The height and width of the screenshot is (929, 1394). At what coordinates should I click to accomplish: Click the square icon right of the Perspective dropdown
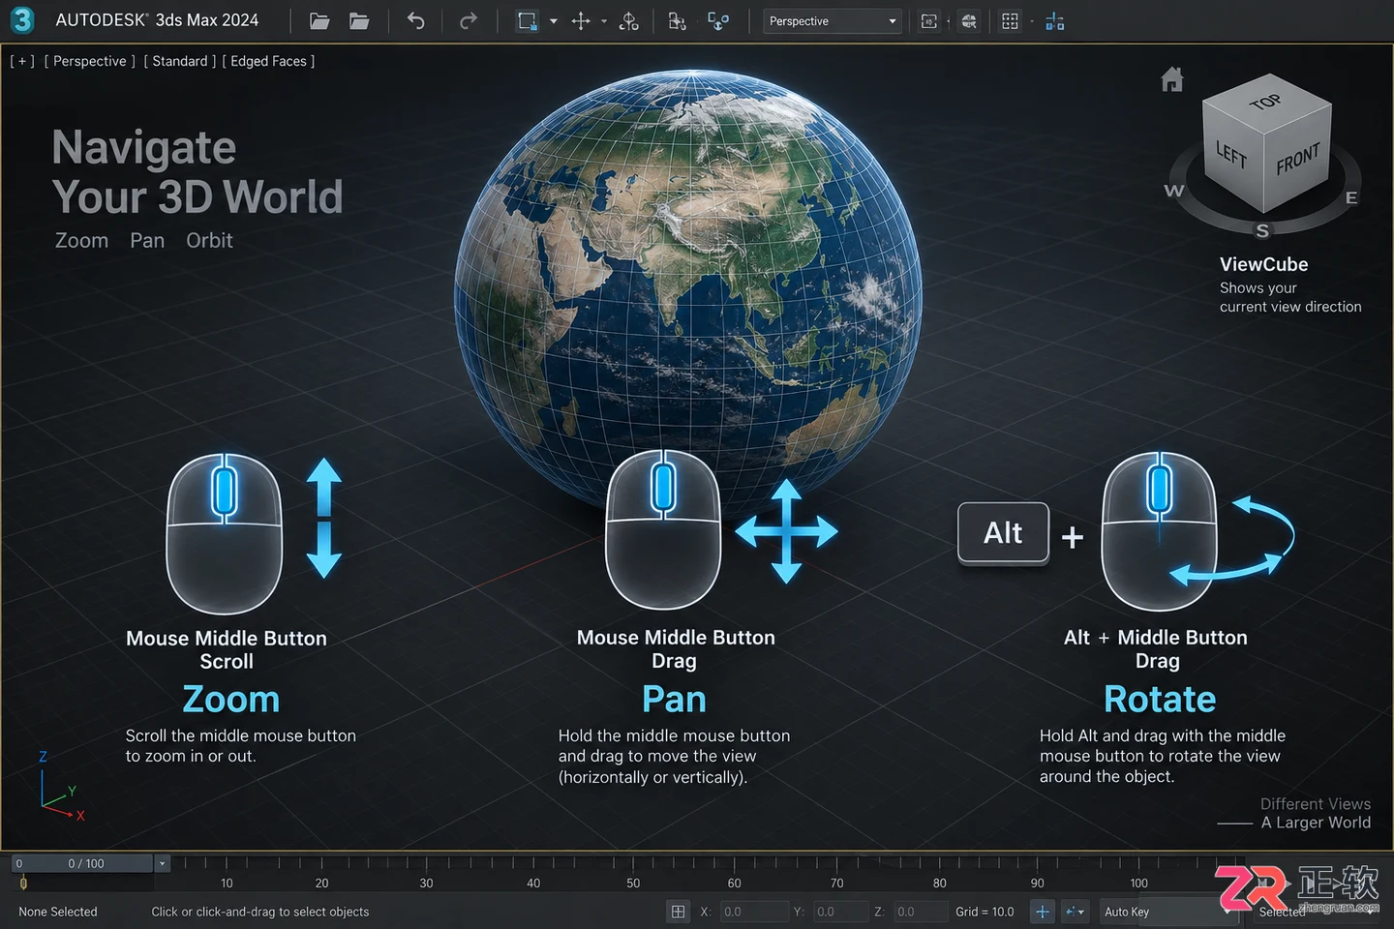coord(929,21)
